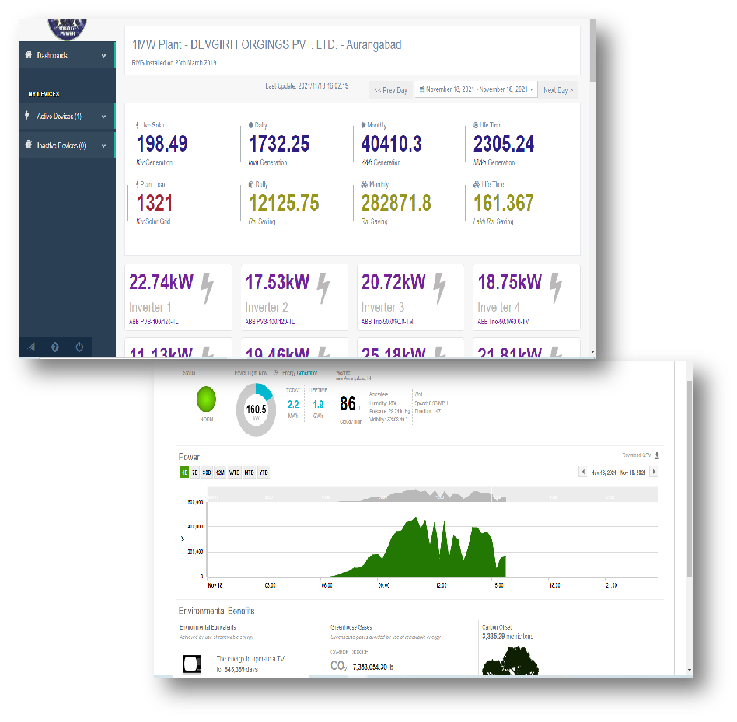Click the Environmental Benefits heading

[216, 611]
